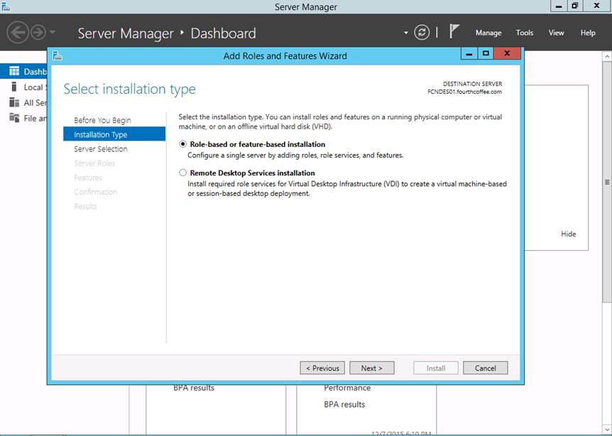612x436 pixels.
Task: Click the All Servers icon in the sidebar
Action: click(x=13, y=102)
